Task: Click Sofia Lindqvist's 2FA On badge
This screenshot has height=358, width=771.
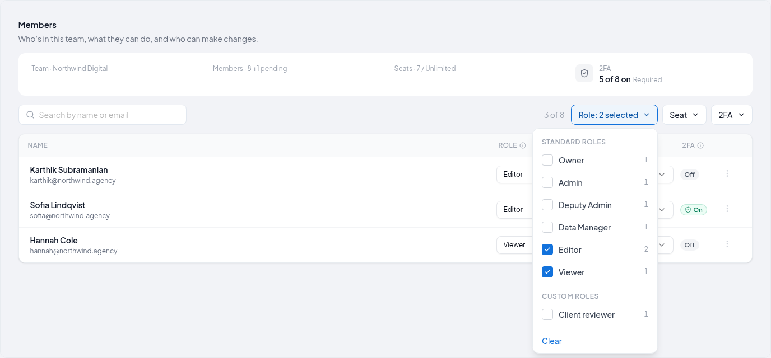Action: [x=694, y=210]
